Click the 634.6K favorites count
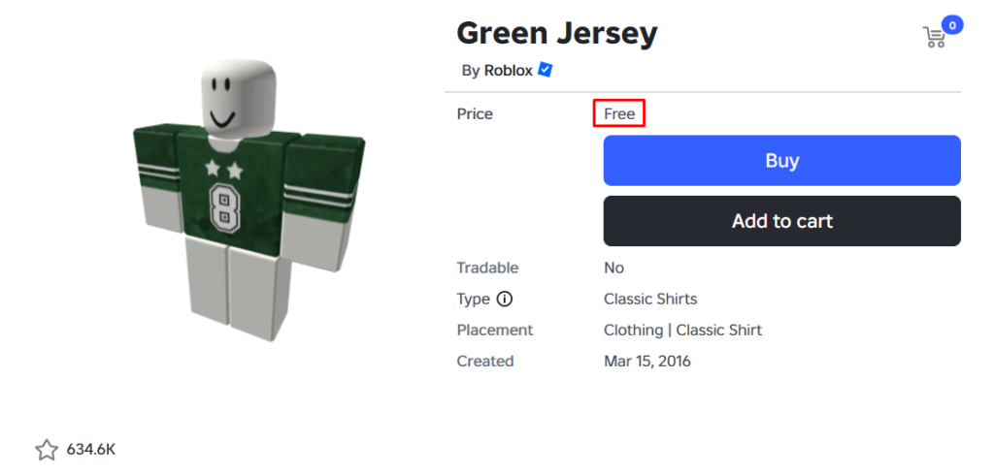The image size is (994, 474). click(x=91, y=450)
